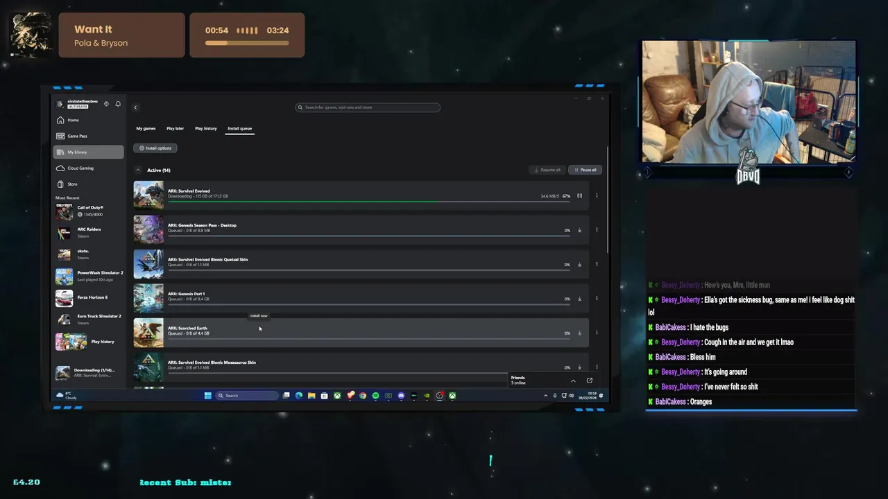Screen dimensions: 888x499
Task: Switch to My games tab
Action: [x=146, y=128]
